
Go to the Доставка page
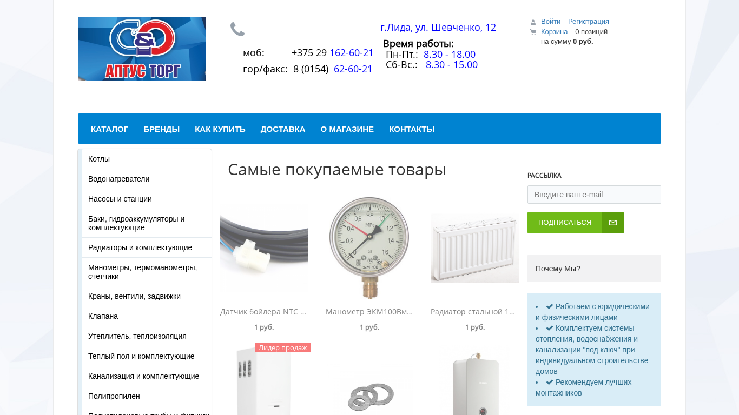click(283, 129)
